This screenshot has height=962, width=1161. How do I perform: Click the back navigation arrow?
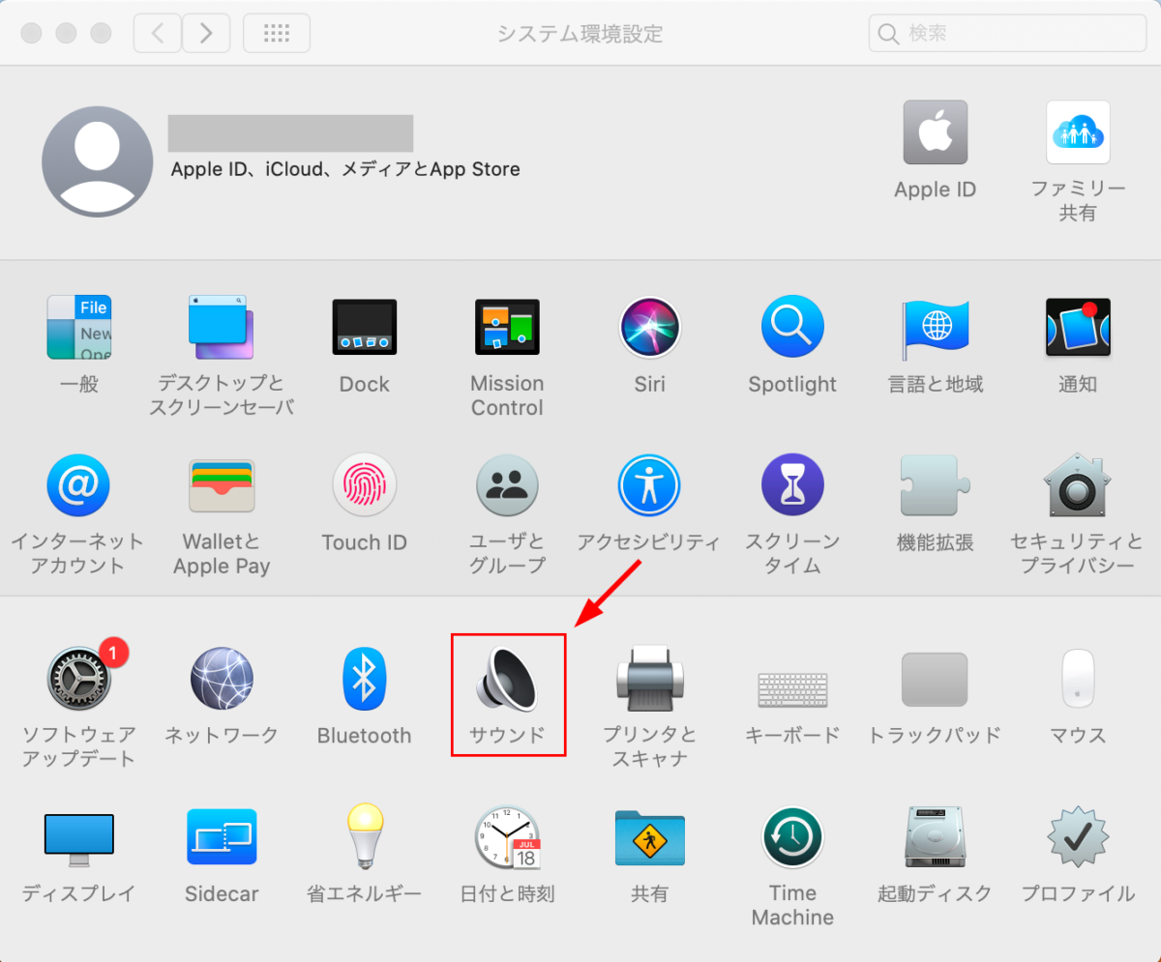[x=157, y=33]
